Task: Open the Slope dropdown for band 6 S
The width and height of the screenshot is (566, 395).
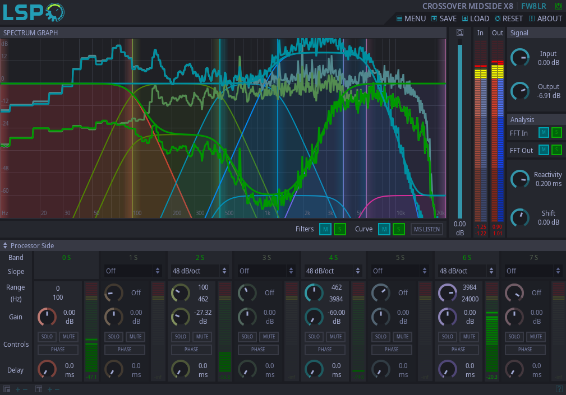Action: pyautogui.click(x=467, y=271)
